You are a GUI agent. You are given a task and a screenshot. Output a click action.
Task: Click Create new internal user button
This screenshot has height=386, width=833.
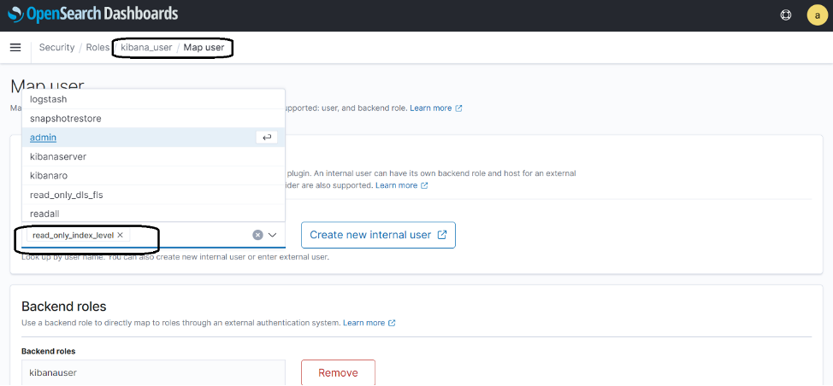[x=378, y=235]
